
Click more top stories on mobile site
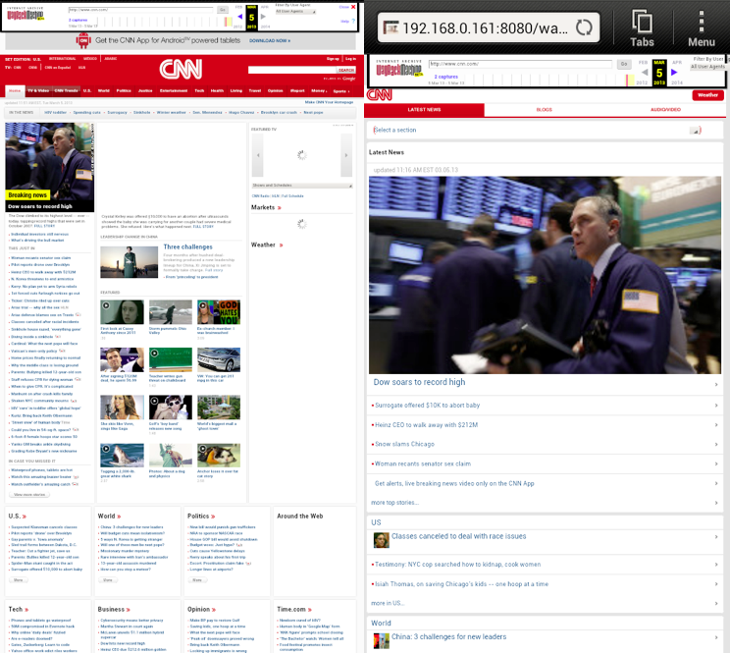pos(394,503)
